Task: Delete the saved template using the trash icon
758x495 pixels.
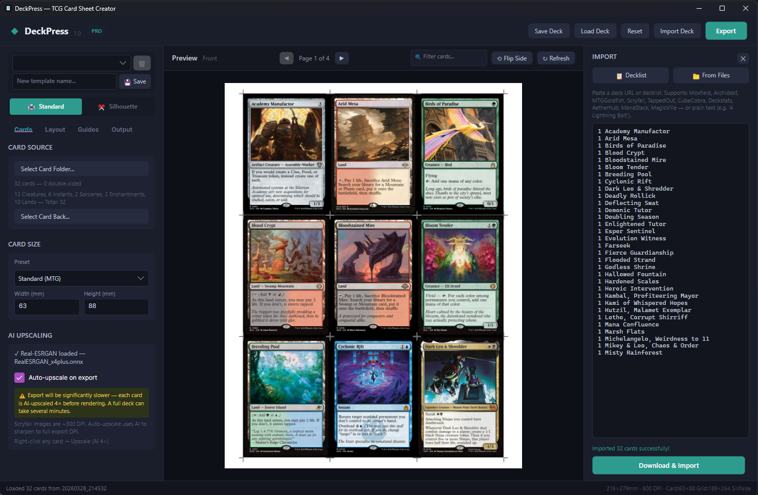Action: point(142,63)
